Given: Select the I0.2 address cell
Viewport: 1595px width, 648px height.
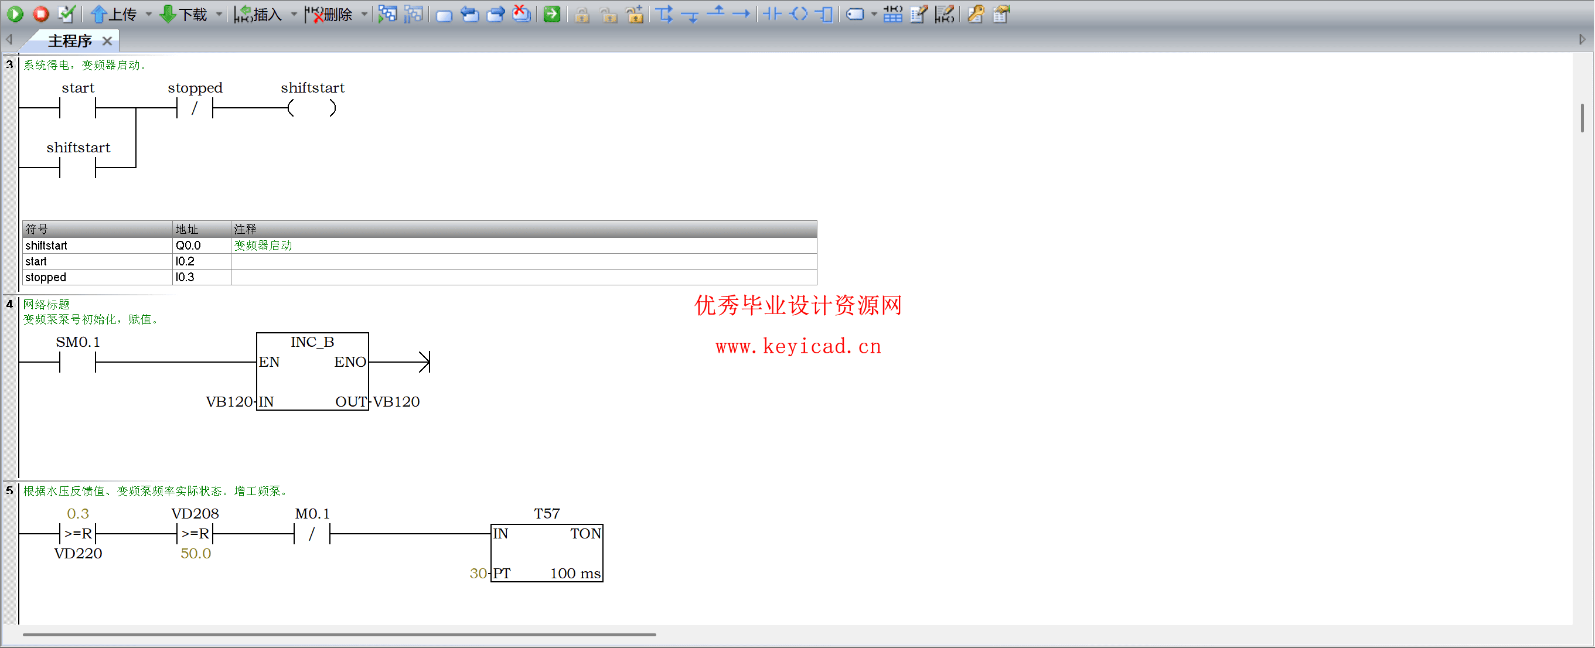Looking at the screenshot, I should 201,261.
